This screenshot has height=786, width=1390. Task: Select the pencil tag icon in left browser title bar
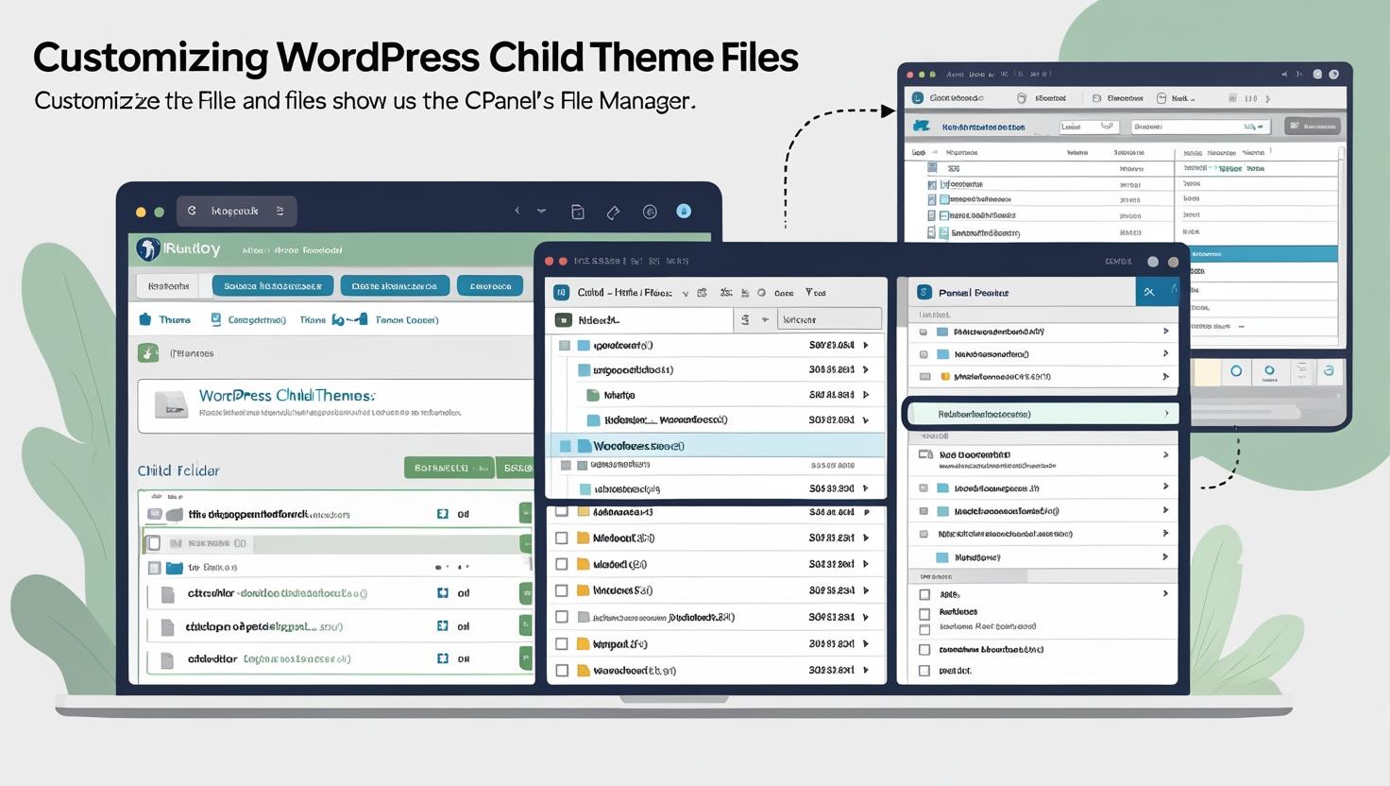click(x=613, y=212)
